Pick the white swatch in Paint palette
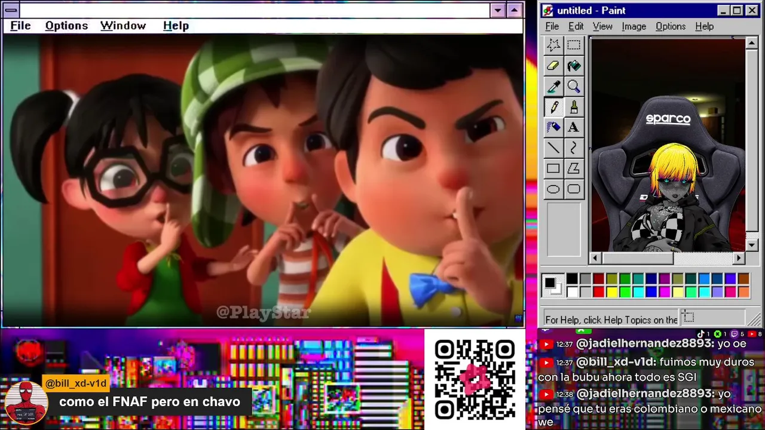The height and width of the screenshot is (430, 765). (573, 292)
